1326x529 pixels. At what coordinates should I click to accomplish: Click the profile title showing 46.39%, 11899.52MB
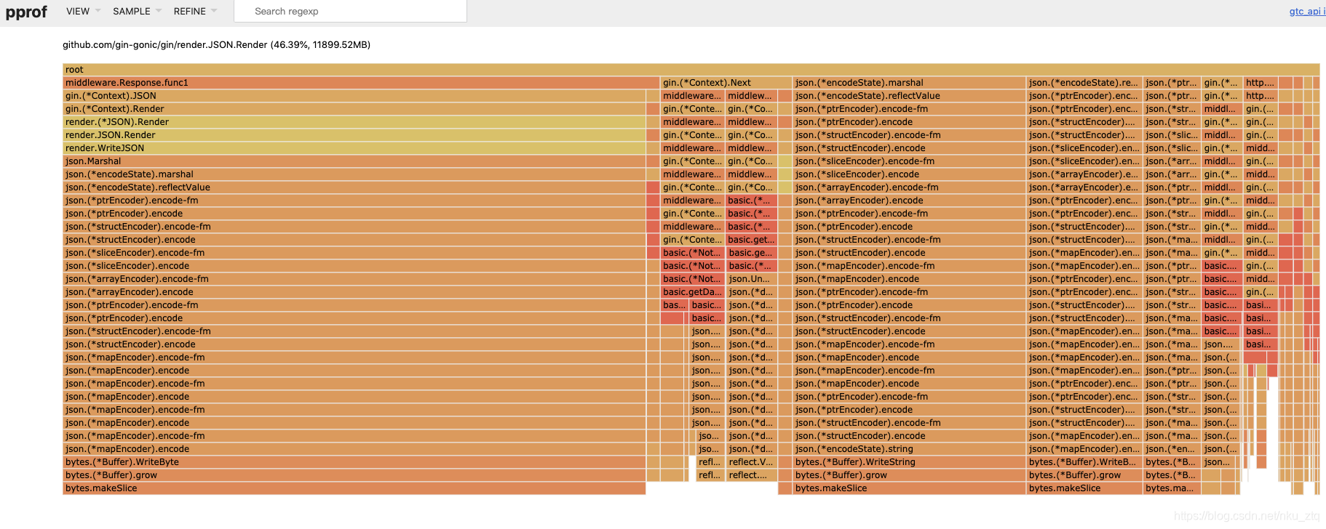(x=216, y=45)
